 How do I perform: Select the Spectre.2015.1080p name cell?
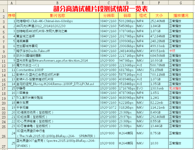(58, 143)
